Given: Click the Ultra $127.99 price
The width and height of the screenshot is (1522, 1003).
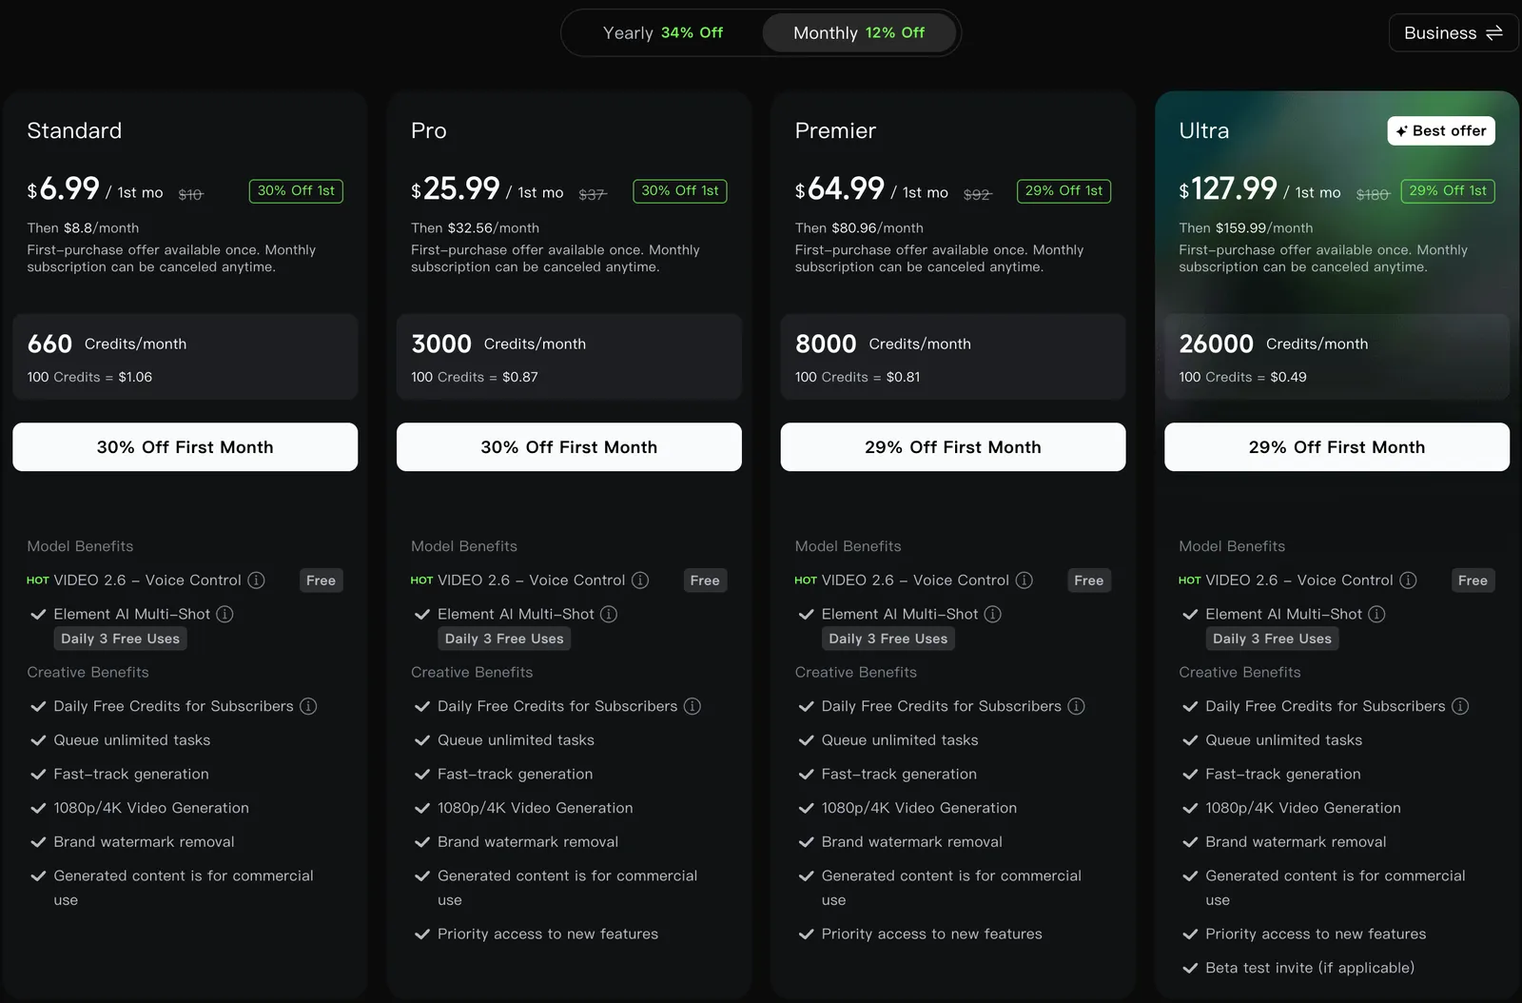Looking at the screenshot, I should point(1228,188).
